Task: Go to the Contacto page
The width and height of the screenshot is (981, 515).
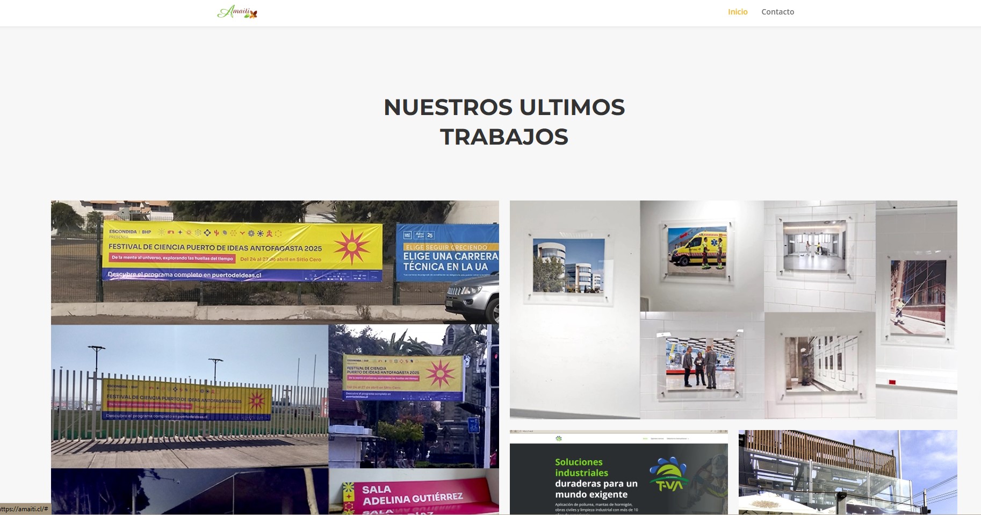Action: point(777,12)
